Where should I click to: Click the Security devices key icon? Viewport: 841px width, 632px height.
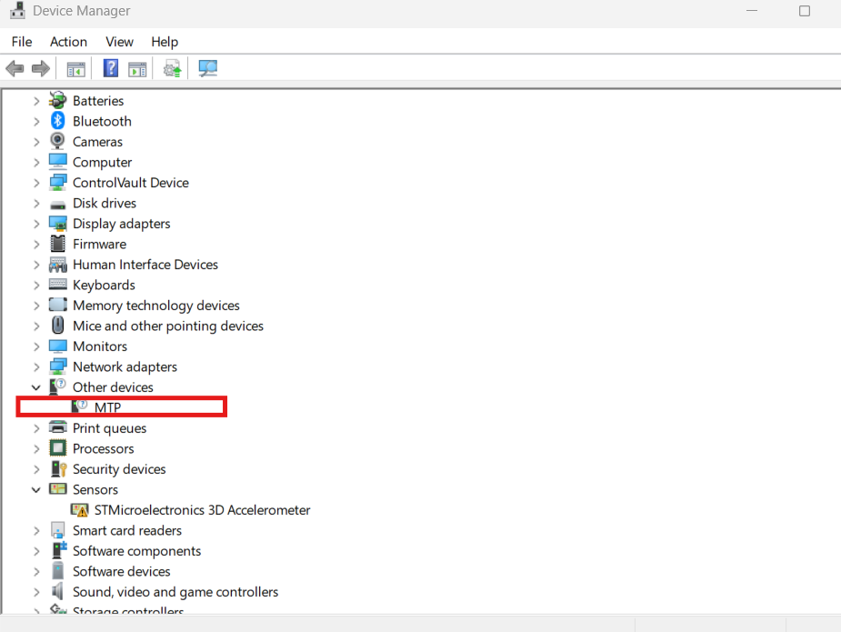(x=58, y=469)
